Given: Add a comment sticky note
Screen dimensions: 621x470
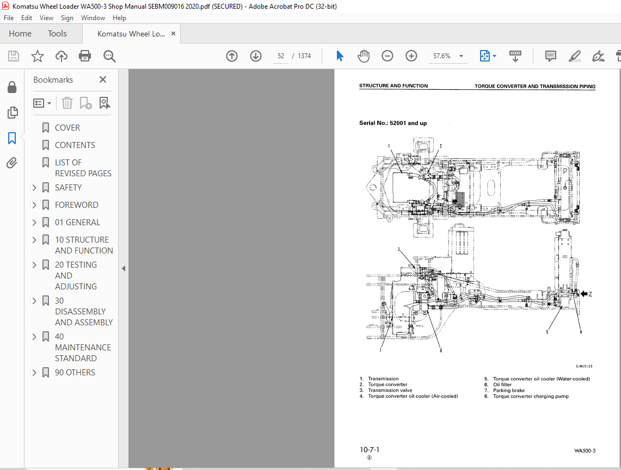Looking at the screenshot, I should (x=550, y=56).
